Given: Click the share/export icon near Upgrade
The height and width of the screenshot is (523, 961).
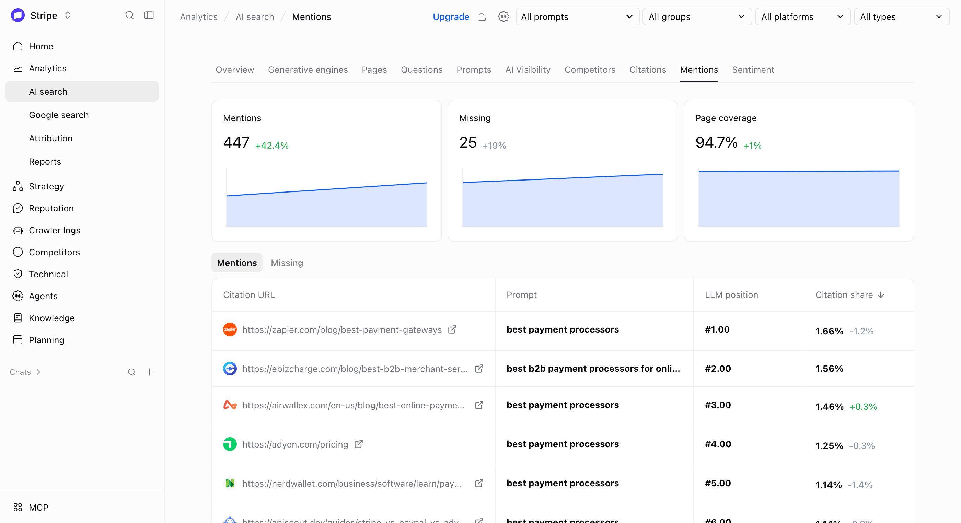Looking at the screenshot, I should pos(482,17).
